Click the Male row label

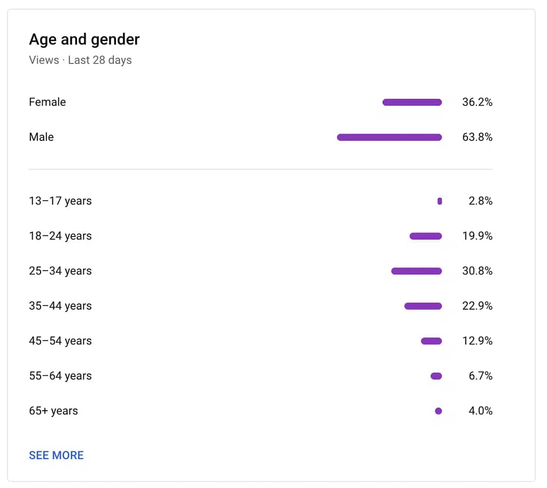click(x=42, y=137)
